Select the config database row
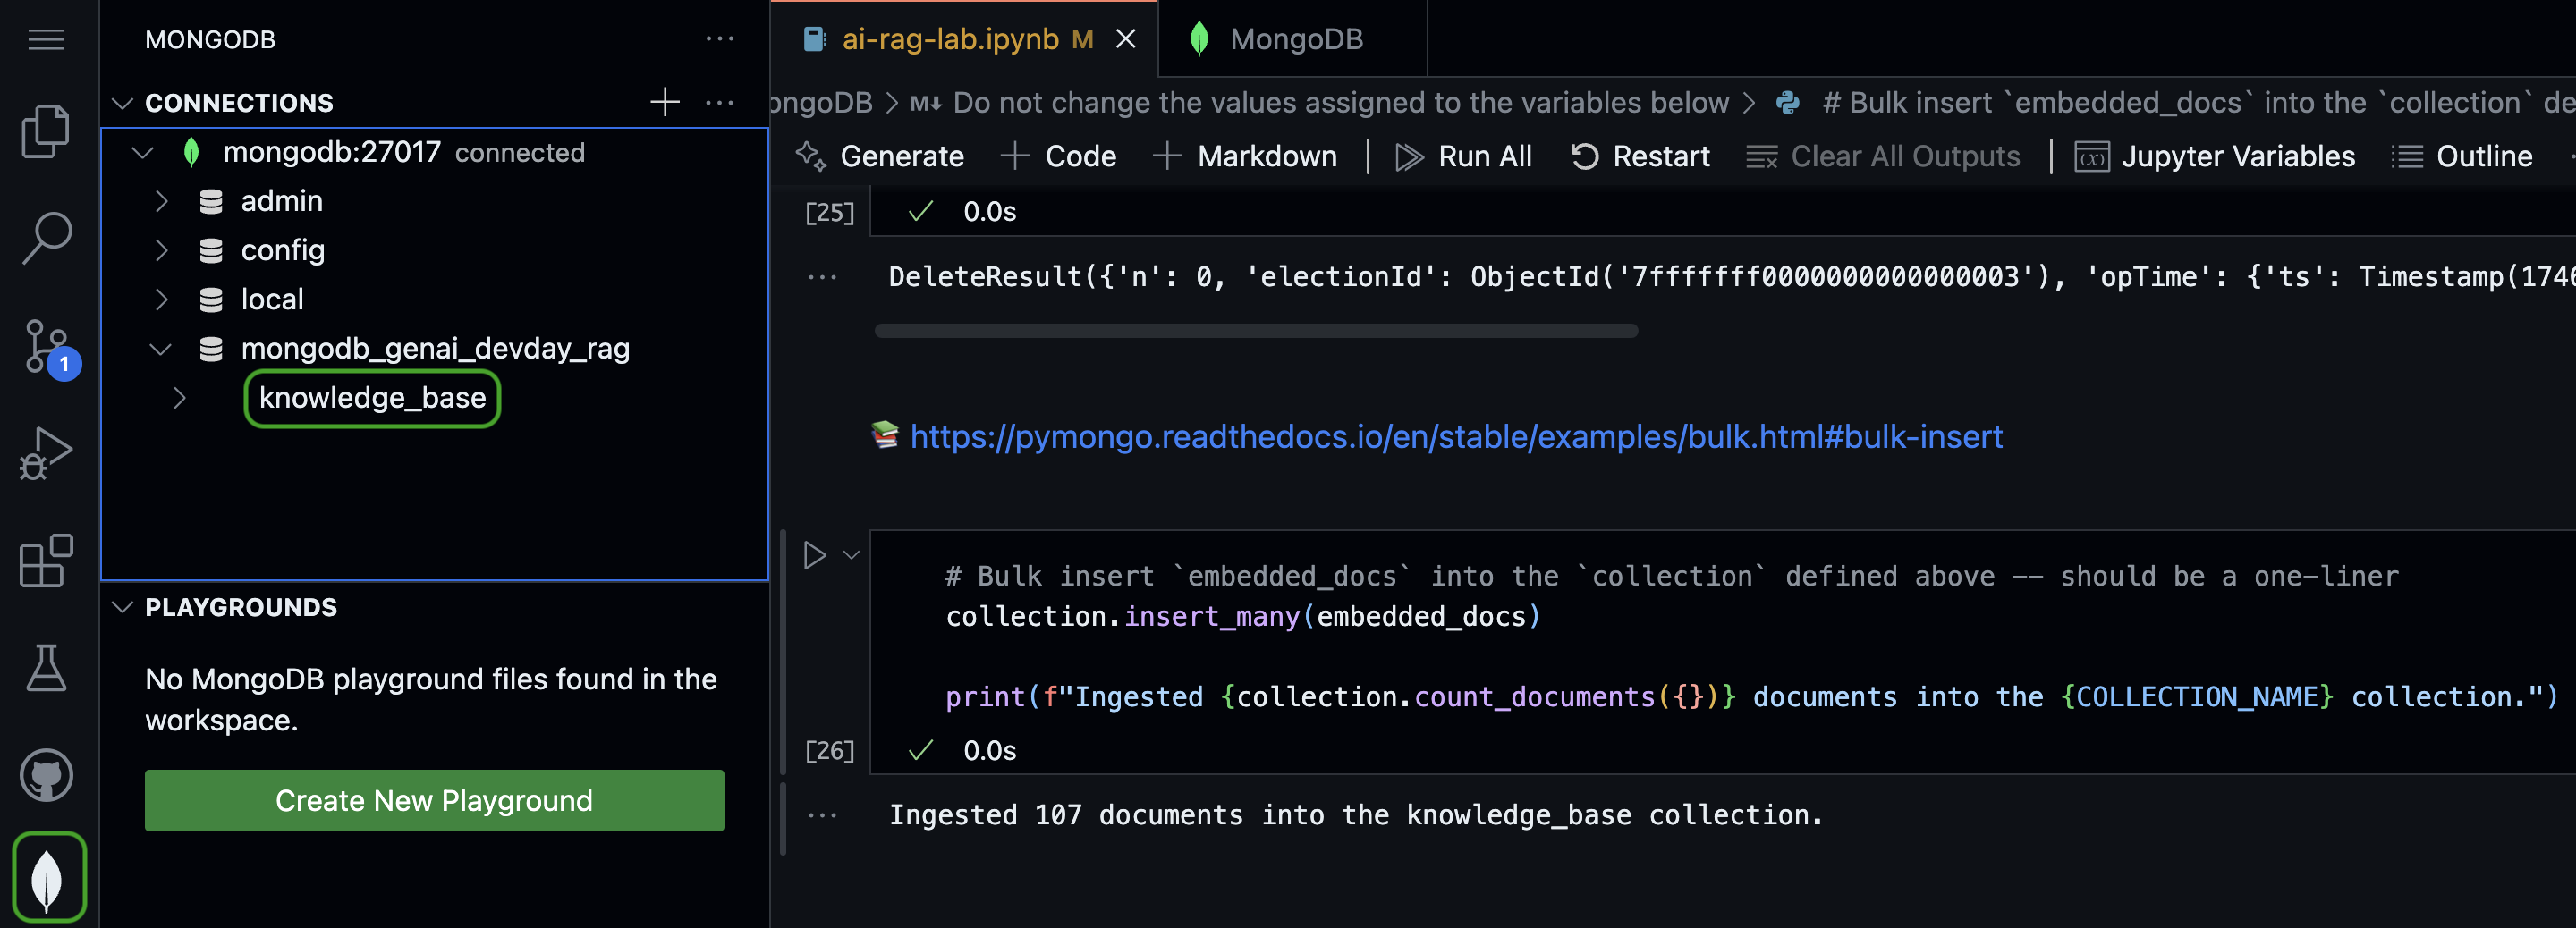Image resolution: width=2576 pixels, height=928 pixels. (x=435, y=251)
